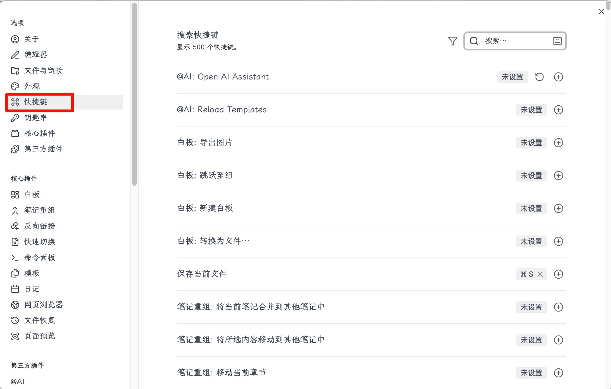Screen dimensions: 611x389
Task: Add hotkey for @AI: Reload Templates
Action: 558,110
